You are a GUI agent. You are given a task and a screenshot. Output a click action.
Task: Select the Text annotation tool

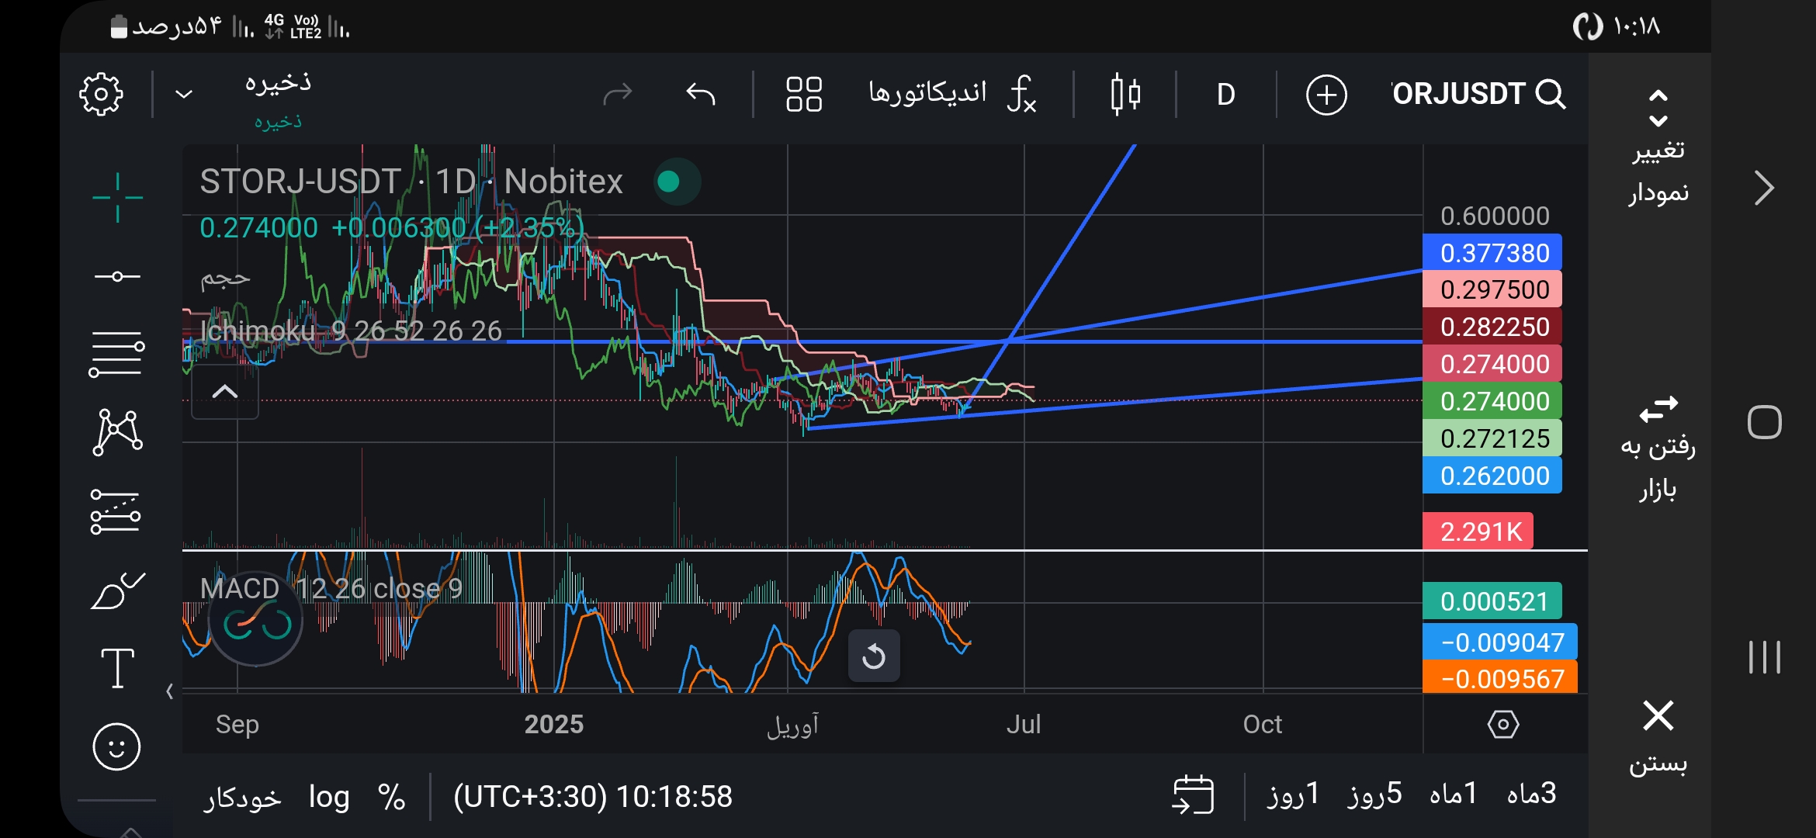pyautogui.click(x=117, y=669)
